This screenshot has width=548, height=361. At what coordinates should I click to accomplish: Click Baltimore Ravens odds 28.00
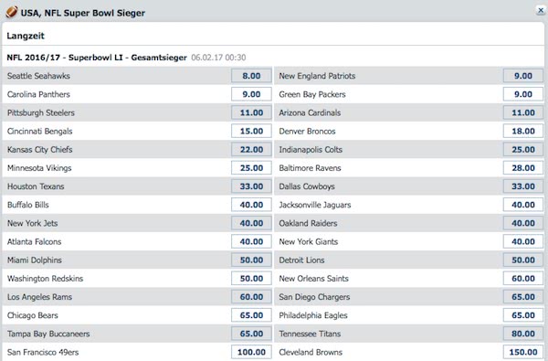tap(523, 168)
